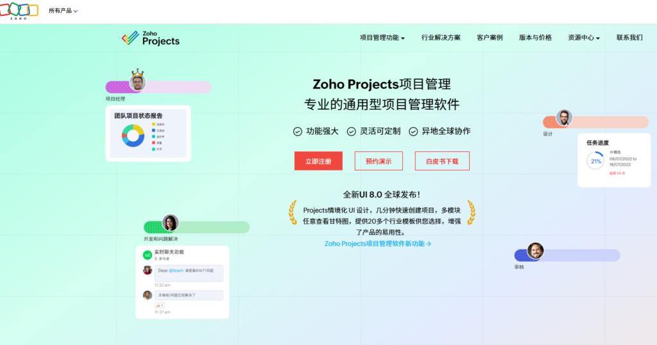Click the 白皮书下载 button
This screenshot has height=345, width=657.
click(442, 161)
